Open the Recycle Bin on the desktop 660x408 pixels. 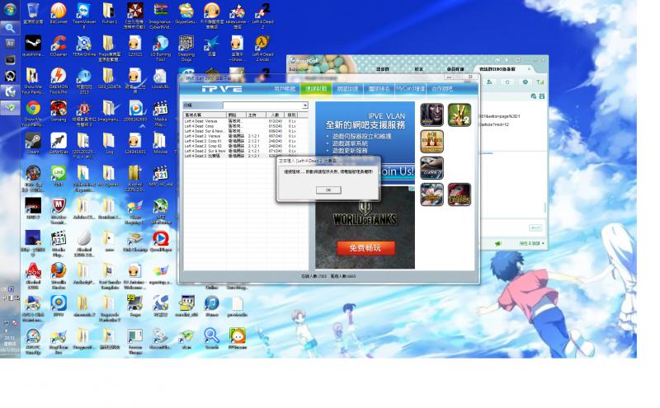click(x=33, y=12)
